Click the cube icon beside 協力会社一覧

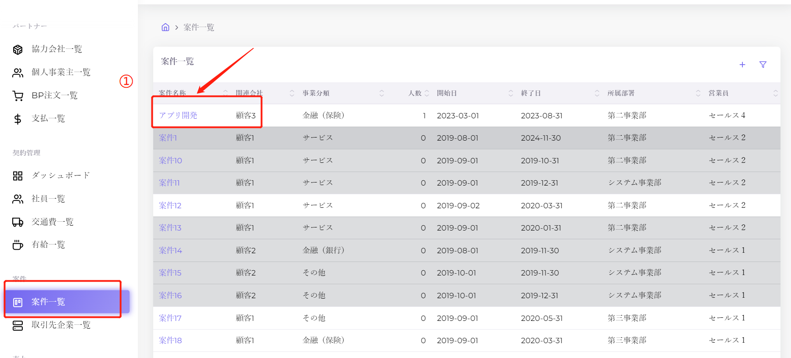point(18,49)
